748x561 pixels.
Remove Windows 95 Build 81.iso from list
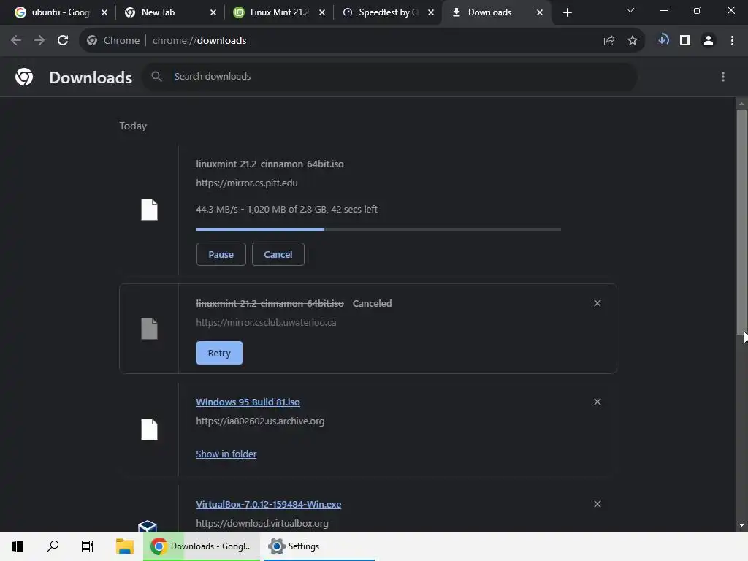click(x=598, y=402)
